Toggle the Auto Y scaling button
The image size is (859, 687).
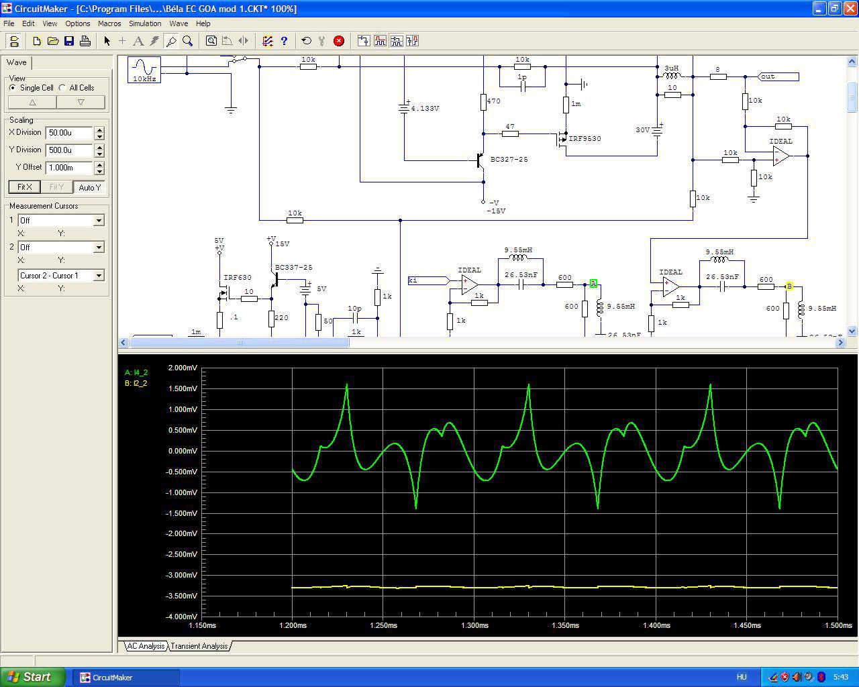(89, 187)
